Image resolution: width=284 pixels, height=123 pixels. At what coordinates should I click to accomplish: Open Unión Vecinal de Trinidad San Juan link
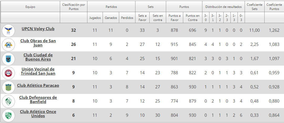38,71
